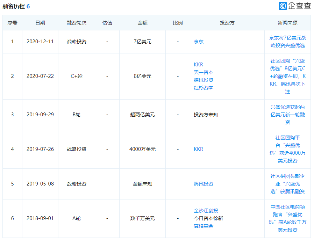Open the 真格基金 investor link
The image size is (314, 240).
(x=204, y=226)
